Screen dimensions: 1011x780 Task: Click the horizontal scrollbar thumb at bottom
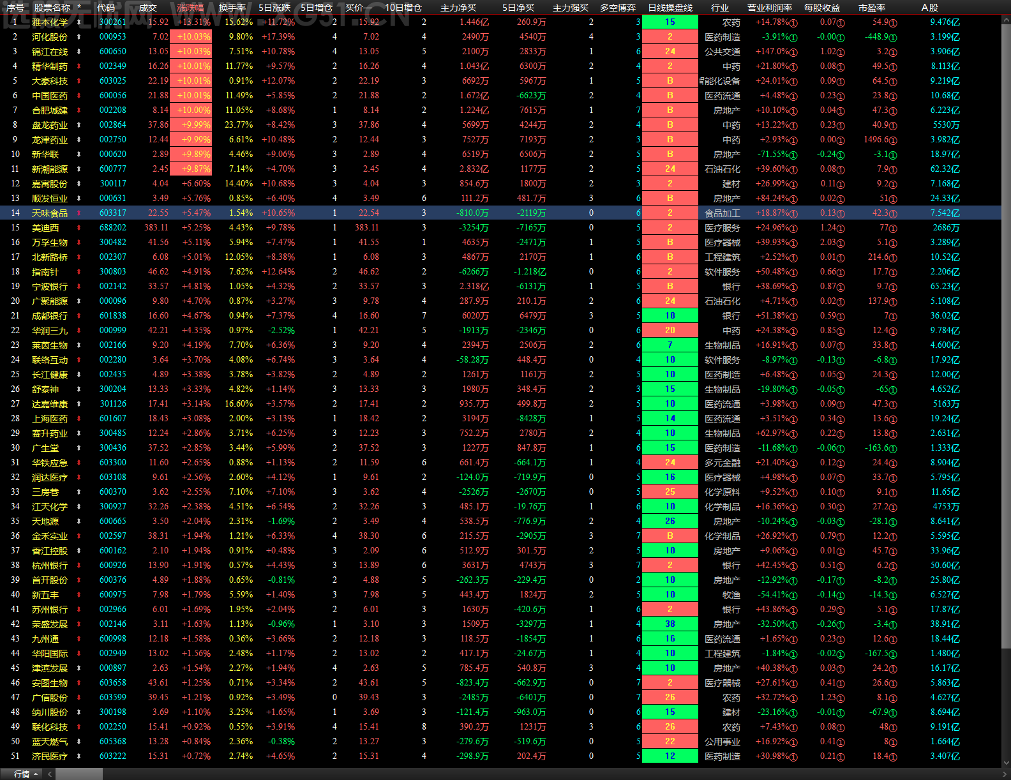click(79, 774)
